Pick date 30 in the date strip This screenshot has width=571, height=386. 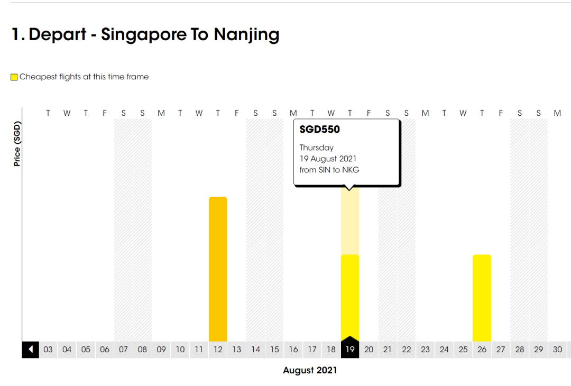click(x=558, y=350)
